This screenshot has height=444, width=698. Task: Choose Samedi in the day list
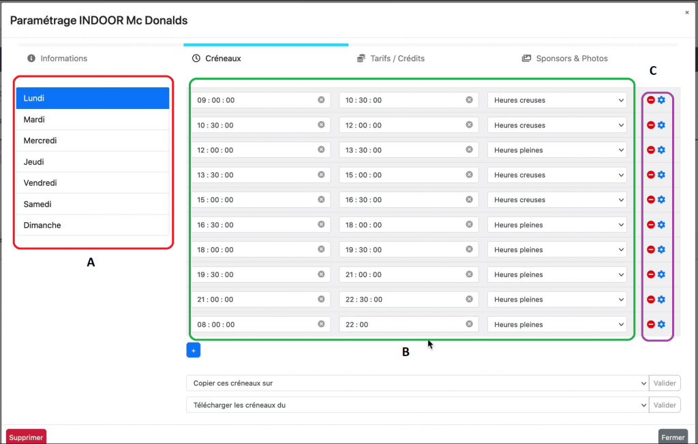pyautogui.click(x=93, y=204)
